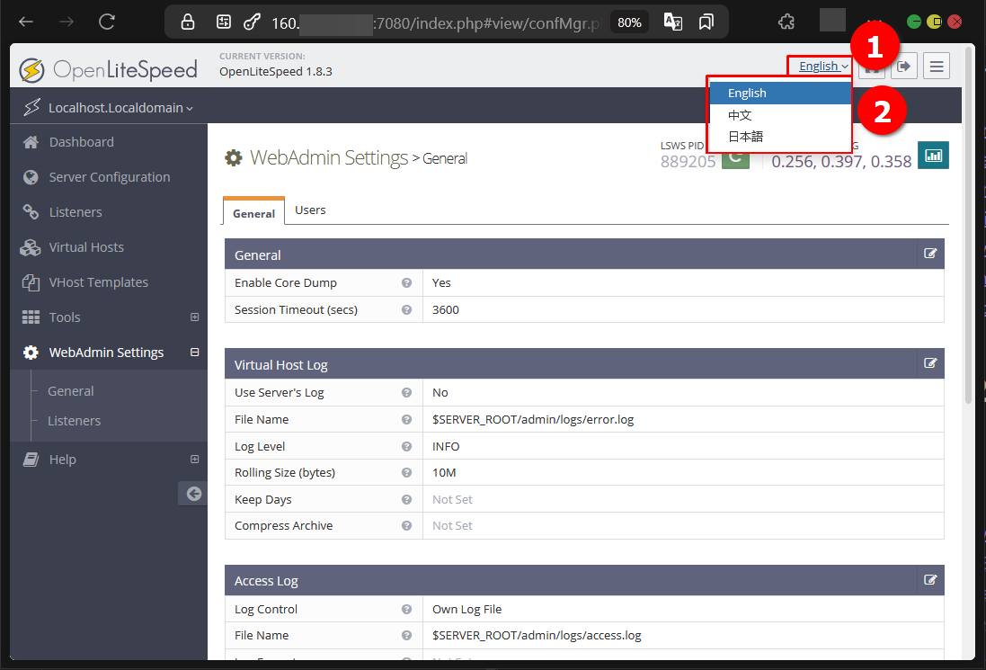Click the Enable Core Dump value Yes
This screenshot has width=986, height=670.
click(441, 283)
